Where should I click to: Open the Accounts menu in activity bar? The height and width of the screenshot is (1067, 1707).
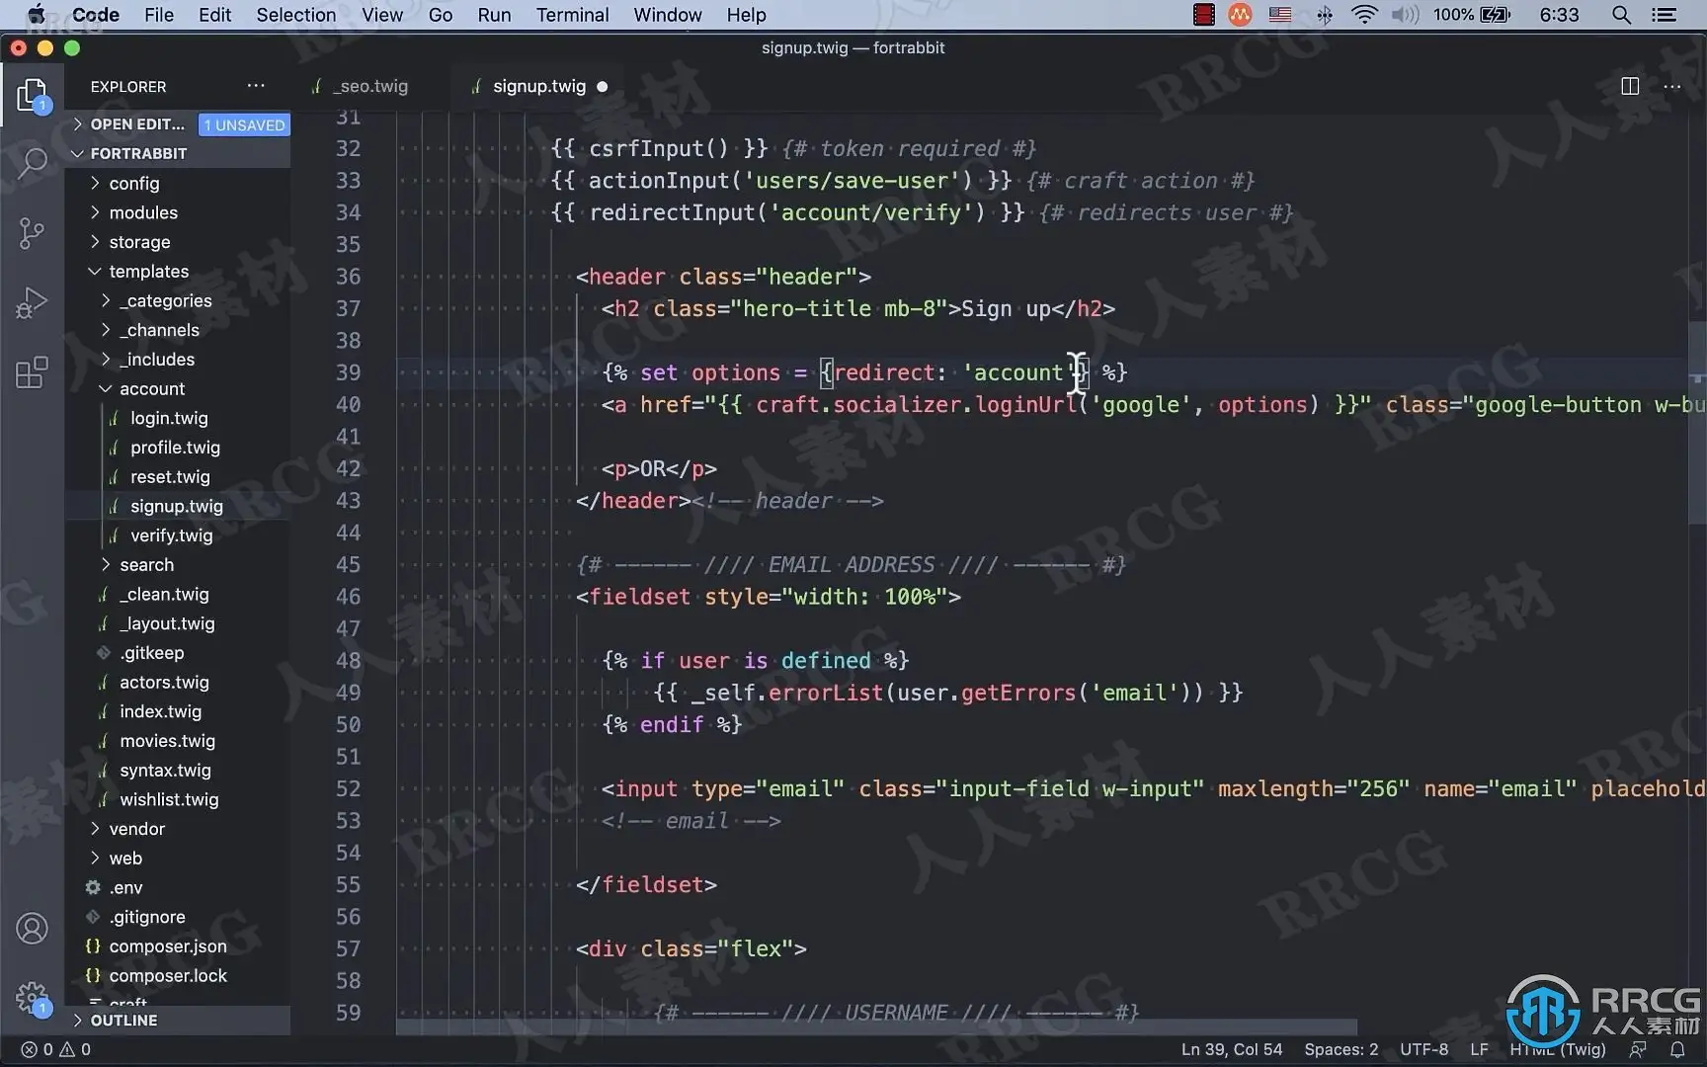tap(32, 929)
